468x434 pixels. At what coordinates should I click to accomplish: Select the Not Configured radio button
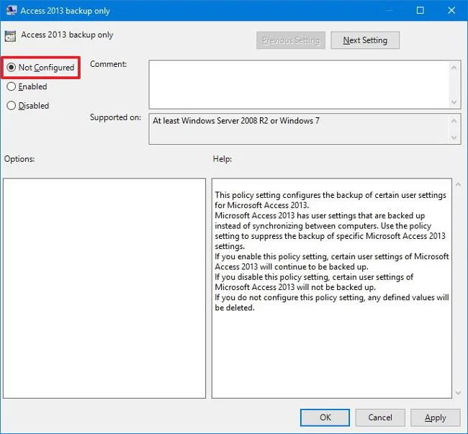[11, 68]
